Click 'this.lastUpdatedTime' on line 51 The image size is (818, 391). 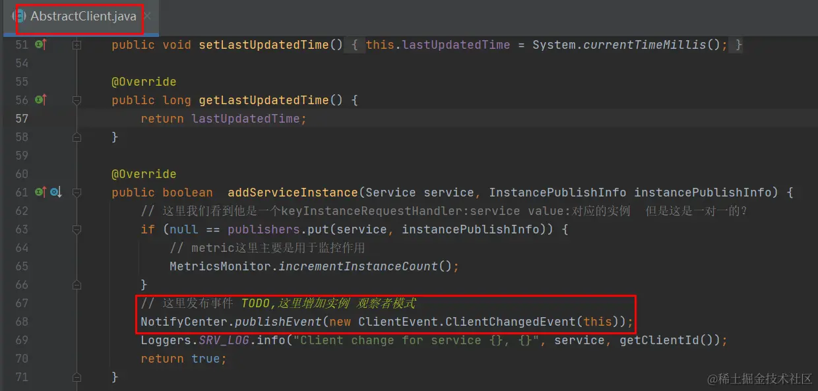coord(438,45)
